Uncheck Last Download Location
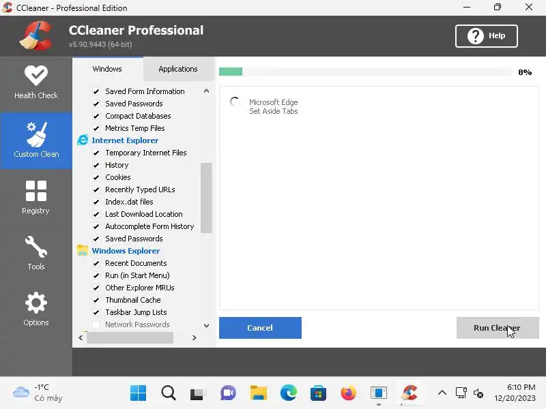 point(96,214)
